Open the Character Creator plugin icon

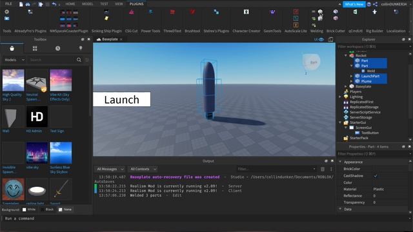(246, 12)
